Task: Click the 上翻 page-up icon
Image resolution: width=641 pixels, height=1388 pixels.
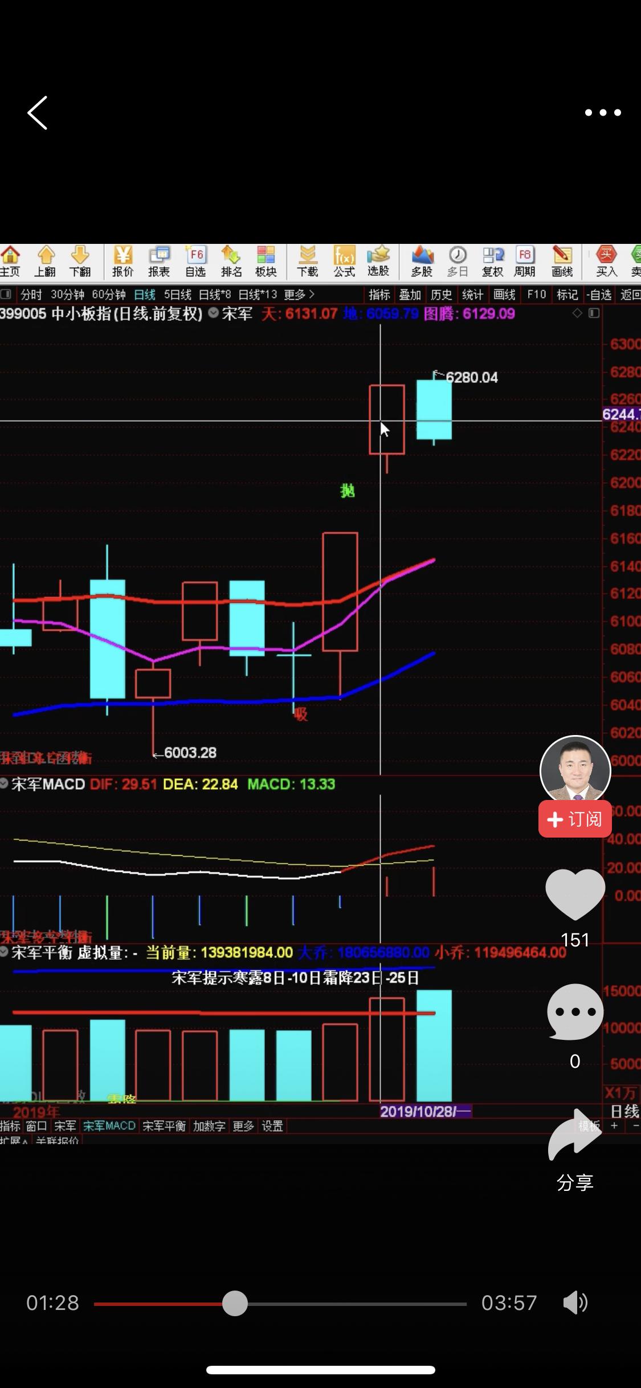Action: pos(45,262)
